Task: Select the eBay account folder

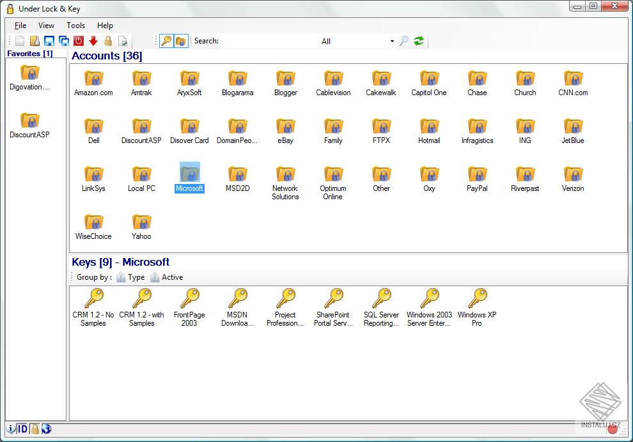Action: pyautogui.click(x=285, y=132)
